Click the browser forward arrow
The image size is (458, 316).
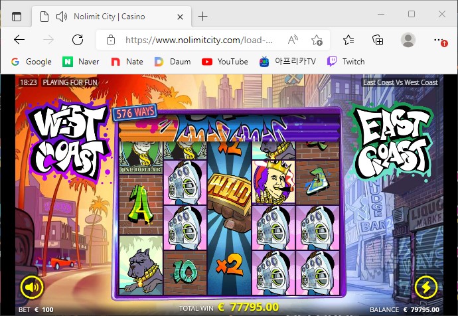[x=48, y=40]
